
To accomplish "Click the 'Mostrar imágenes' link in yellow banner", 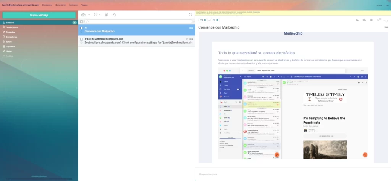I will click(254, 12).
